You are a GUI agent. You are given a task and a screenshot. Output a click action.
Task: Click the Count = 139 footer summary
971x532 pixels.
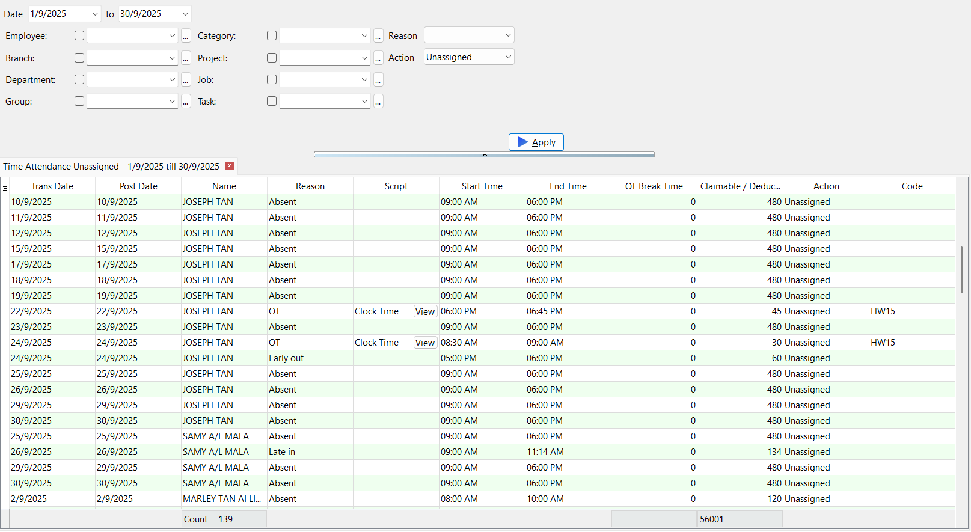point(224,519)
